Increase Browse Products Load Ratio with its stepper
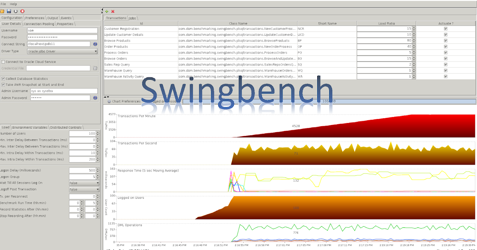Image resolution: width=477 pixels, height=250 pixels. pos(413,39)
